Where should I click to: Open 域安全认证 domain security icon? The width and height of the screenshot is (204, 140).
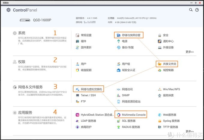click(x=118, y=70)
